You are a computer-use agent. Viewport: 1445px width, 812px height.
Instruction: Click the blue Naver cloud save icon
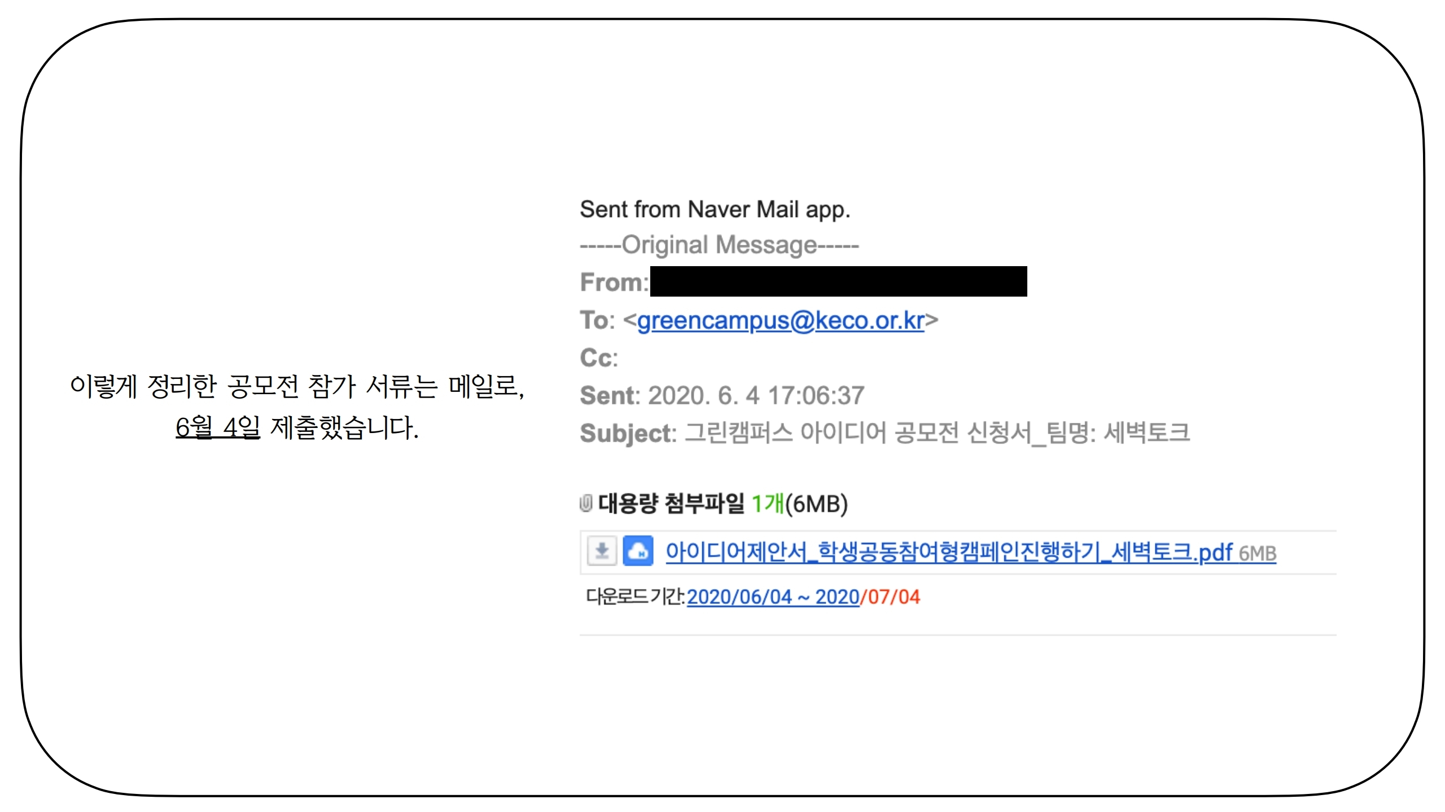[638, 550]
